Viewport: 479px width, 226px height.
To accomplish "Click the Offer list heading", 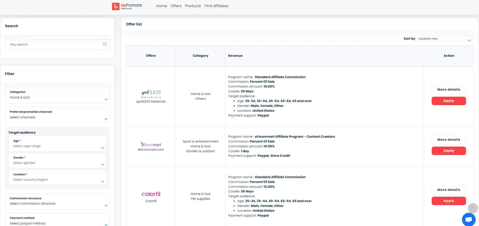I will pos(134,24).
